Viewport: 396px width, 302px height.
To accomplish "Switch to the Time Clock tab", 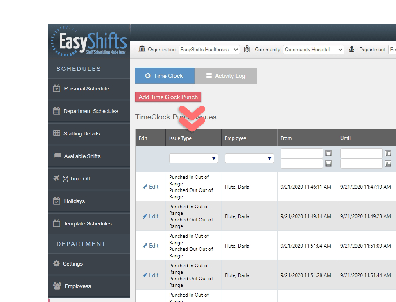I will click(165, 76).
